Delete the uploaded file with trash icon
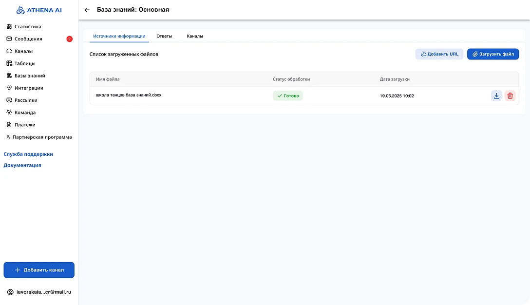Screen dimensions: 530x305 [510, 96]
